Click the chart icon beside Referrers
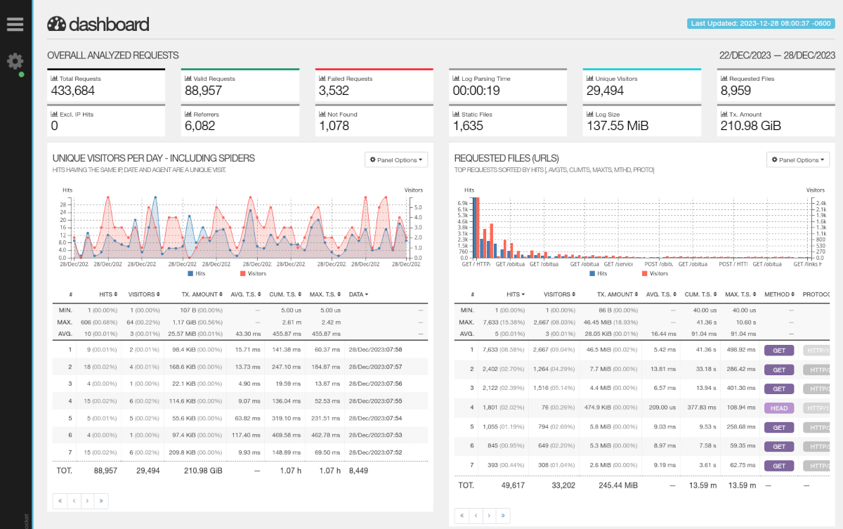843x529 pixels. (188, 114)
